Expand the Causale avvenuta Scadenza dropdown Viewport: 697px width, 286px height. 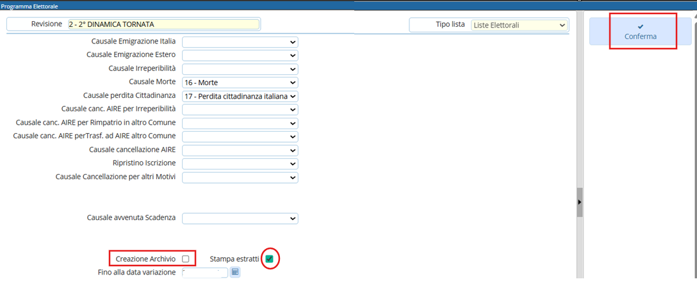[x=240, y=218]
